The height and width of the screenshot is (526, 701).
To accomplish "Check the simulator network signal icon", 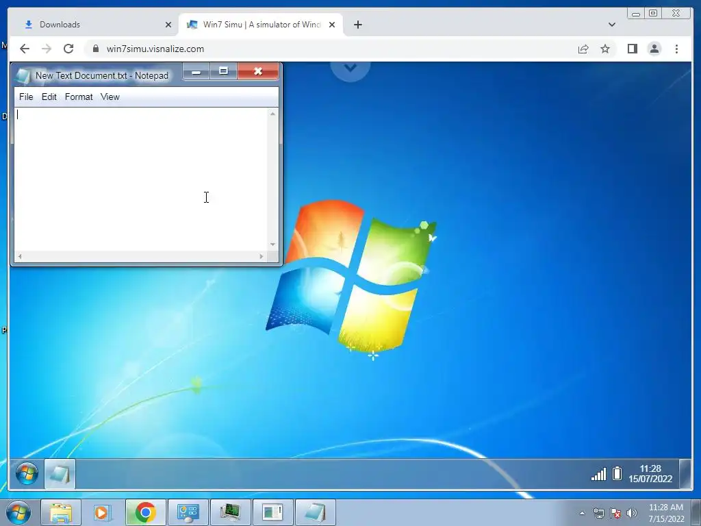I will click(598, 474).
